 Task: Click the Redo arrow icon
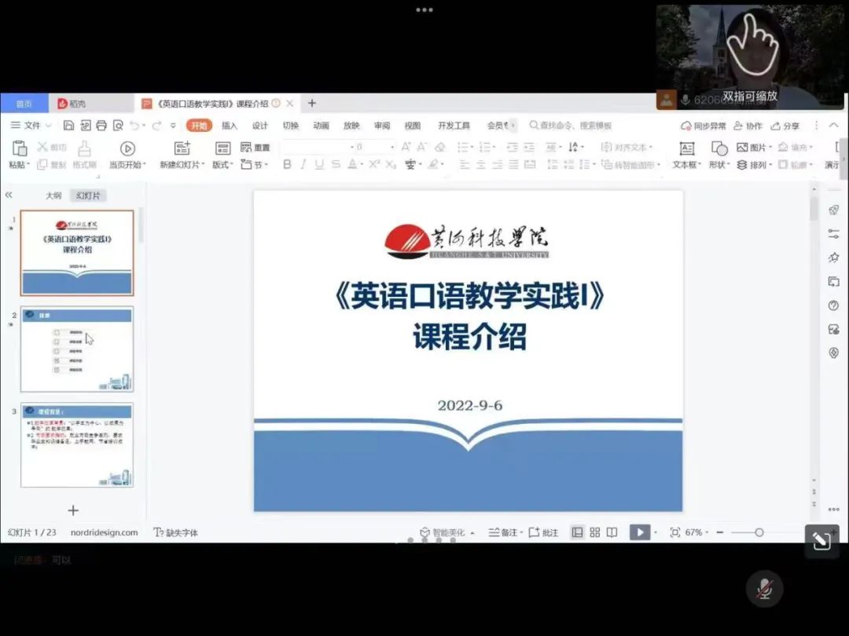pos(156,126)
